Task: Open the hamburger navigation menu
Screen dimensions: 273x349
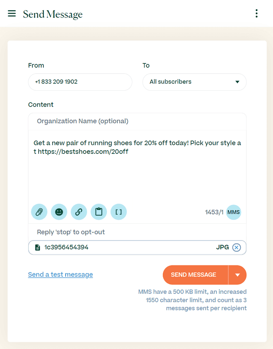Action: point(12,13)
